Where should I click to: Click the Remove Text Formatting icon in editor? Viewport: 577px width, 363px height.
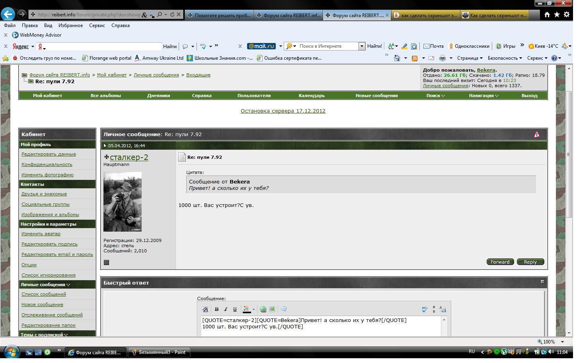[x=205, y=309]
